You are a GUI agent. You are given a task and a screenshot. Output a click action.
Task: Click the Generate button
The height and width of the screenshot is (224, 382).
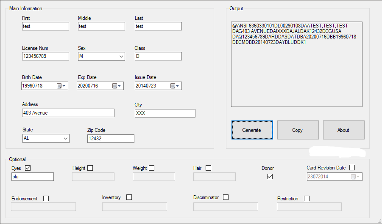(x=252, y=130)
